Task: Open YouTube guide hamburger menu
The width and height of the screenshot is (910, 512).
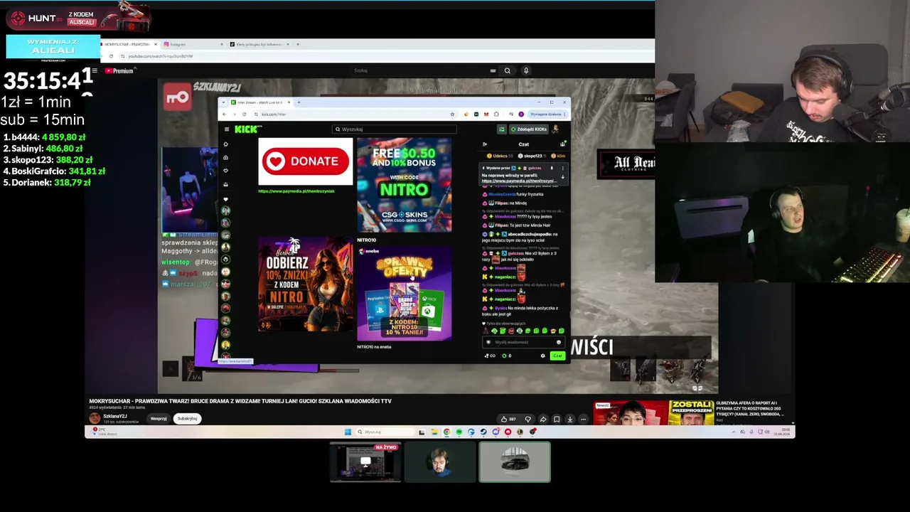Action: pyautogui.click(x=95, y=70)
